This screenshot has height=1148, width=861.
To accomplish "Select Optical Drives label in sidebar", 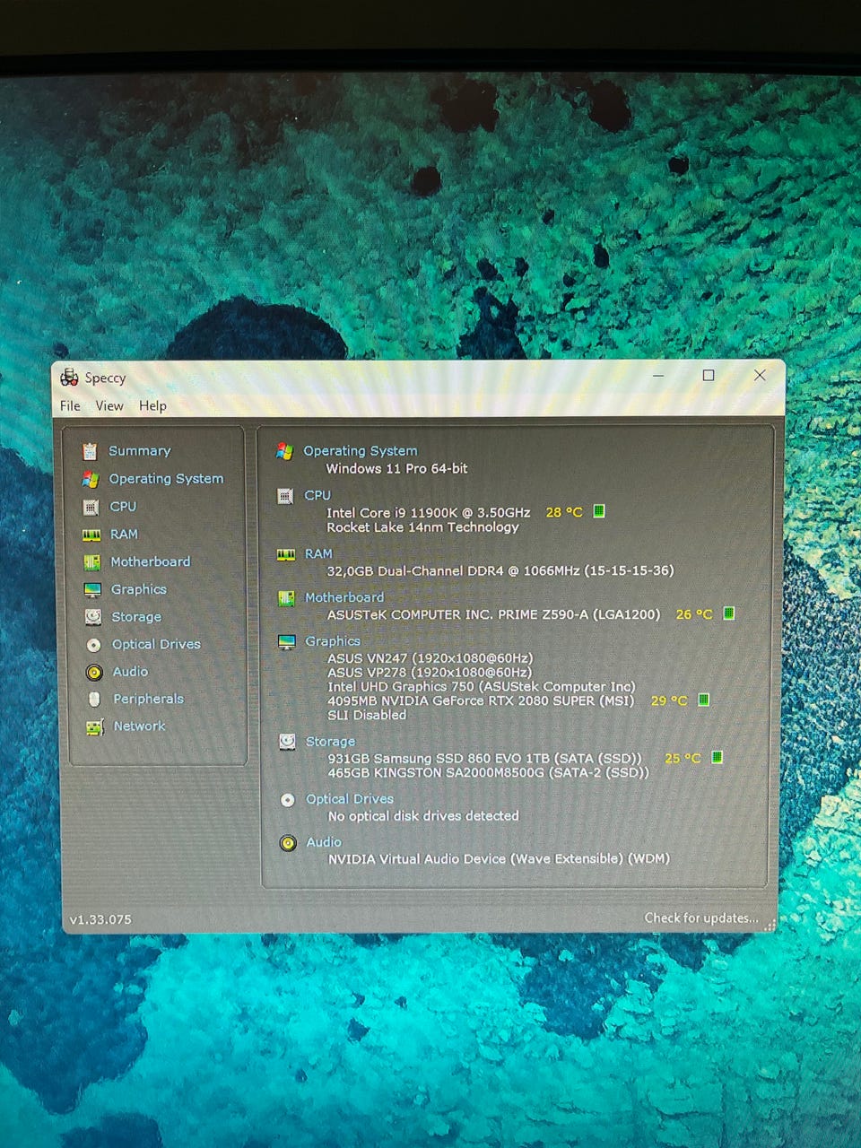I will [156, 644].
